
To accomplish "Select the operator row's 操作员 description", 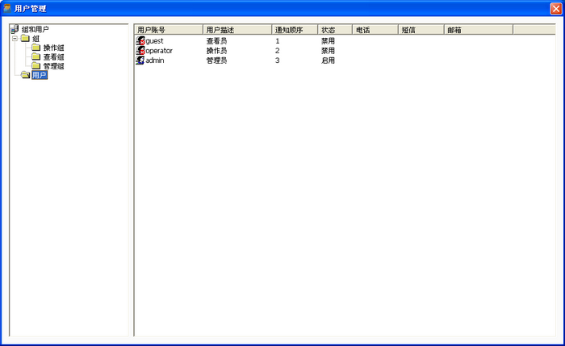I will coord(216,51).
